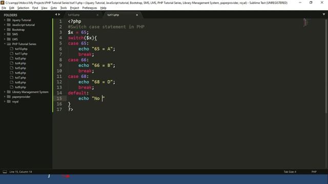Change the PHP syntax selector

[x=314, y=172]
